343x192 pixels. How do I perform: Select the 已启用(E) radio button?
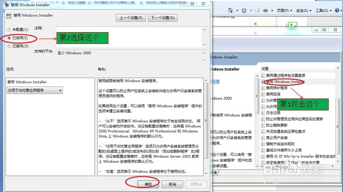(9, 38)
